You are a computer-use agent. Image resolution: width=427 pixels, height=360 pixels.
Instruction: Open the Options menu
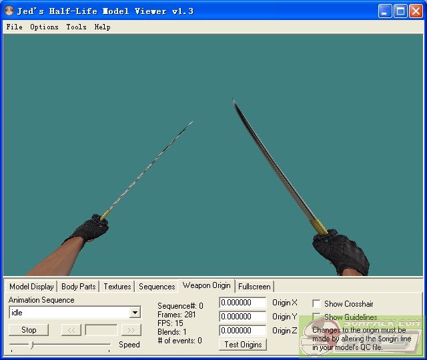[x=44, y=27]
